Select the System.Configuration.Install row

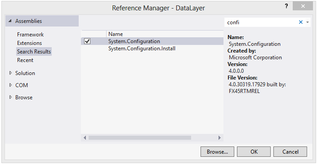[x=152, y=49]
